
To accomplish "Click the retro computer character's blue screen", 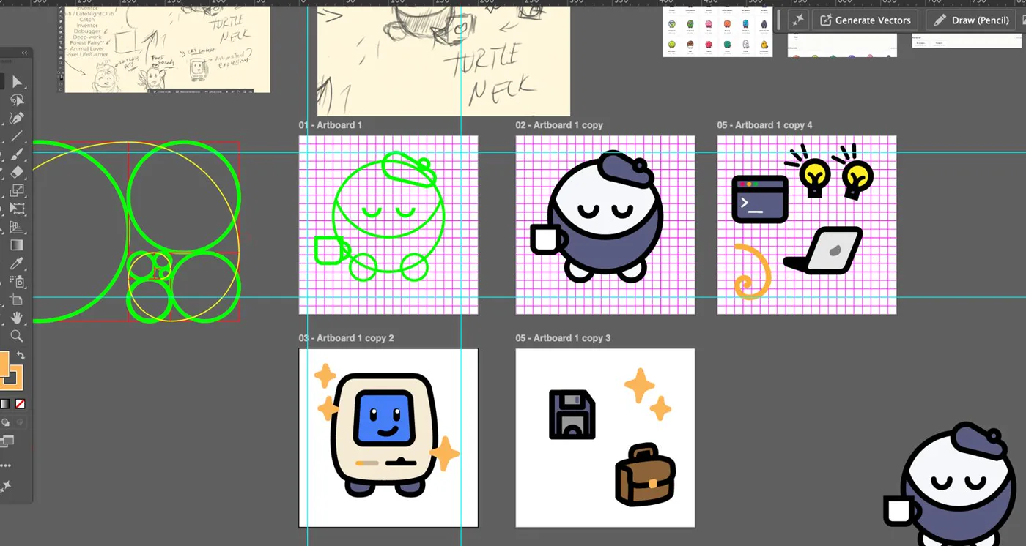I will (x=383, y=418).
